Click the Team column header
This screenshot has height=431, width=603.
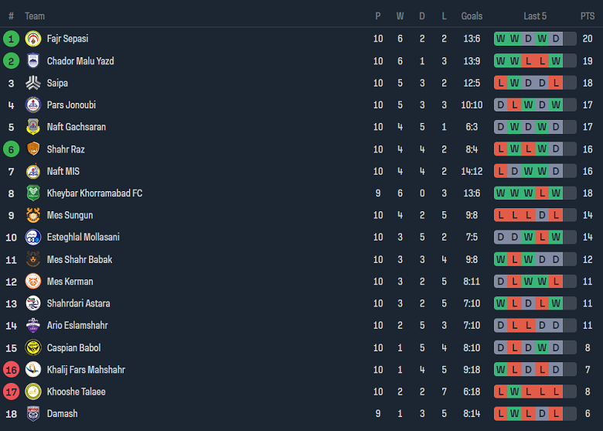pos(35,16)
